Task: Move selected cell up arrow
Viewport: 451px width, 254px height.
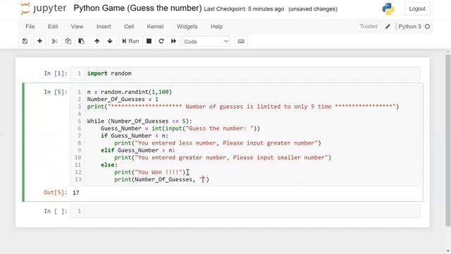Action: (97, 41)
